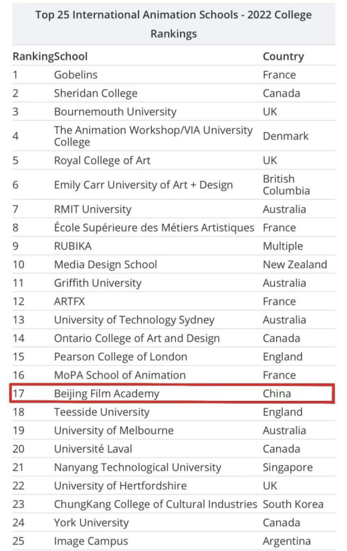Click the RUBIKA school name

(73, 246)
